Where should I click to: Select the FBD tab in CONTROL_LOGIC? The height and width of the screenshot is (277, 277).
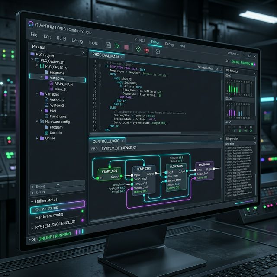(x=94, y=149)
